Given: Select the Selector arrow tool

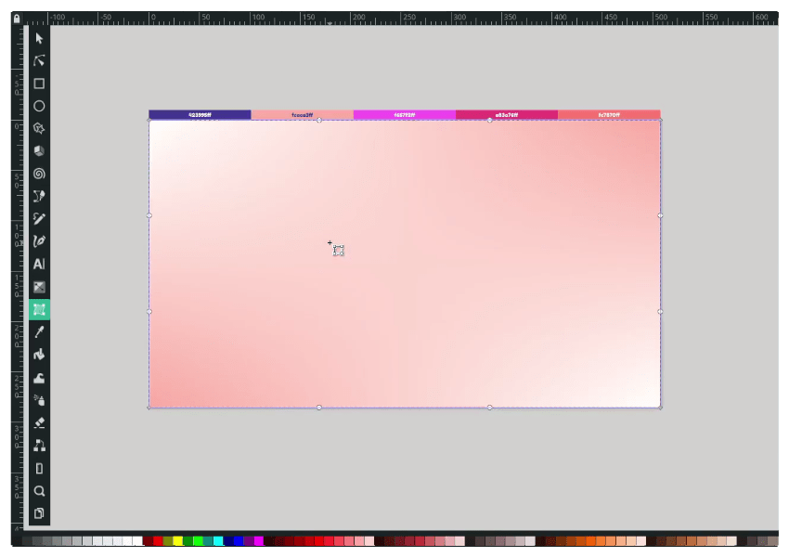Looking at the screenshot, I should (x=39, y=38).
